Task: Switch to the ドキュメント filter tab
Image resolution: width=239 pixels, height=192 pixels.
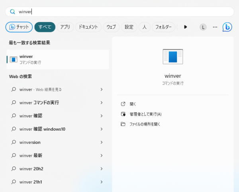Action: pyautogui.click(x=88, y=27)
